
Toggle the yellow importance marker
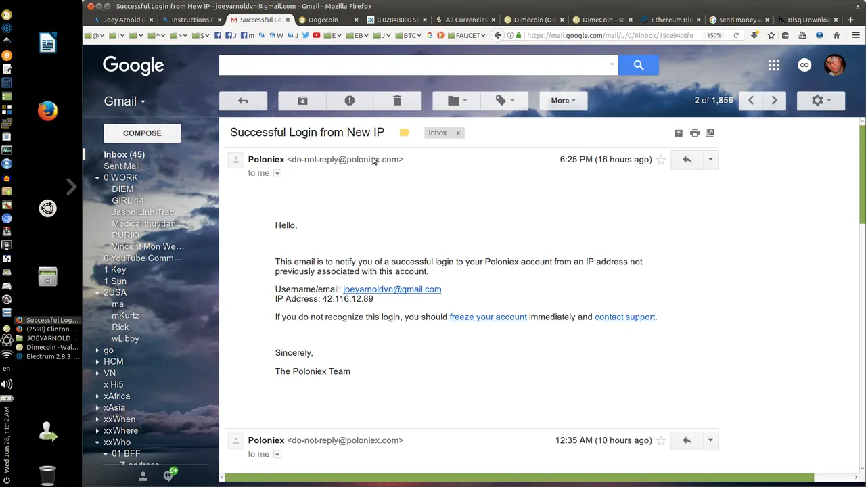click(404, 133)
